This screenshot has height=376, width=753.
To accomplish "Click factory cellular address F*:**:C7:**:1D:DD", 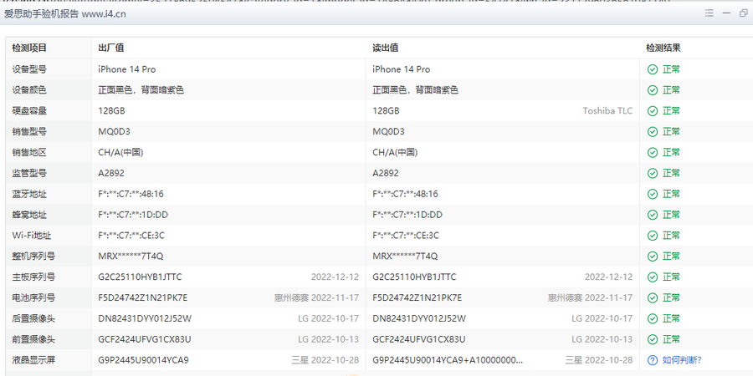I will pos(133,215).
